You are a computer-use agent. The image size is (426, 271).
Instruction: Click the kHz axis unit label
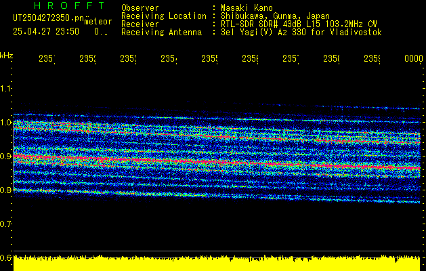6,56
